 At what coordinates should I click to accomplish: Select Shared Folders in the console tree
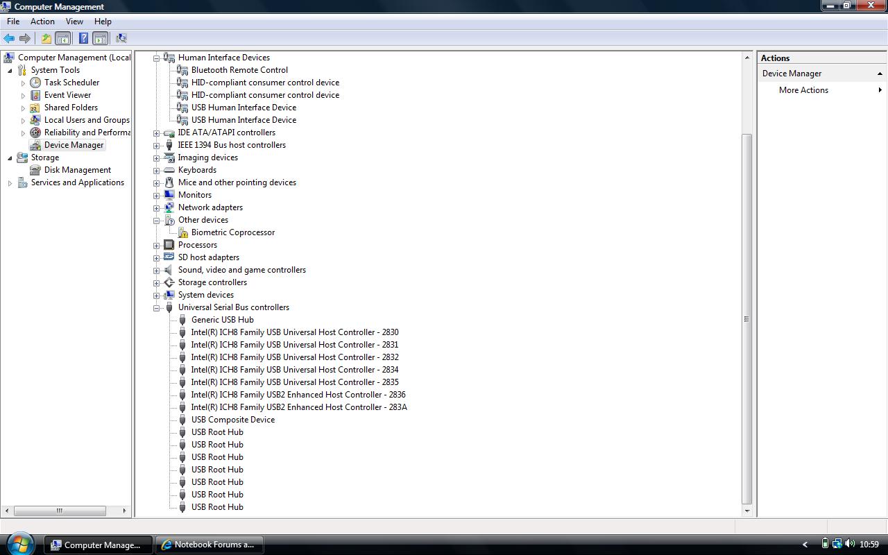click(x=71, y=108)
